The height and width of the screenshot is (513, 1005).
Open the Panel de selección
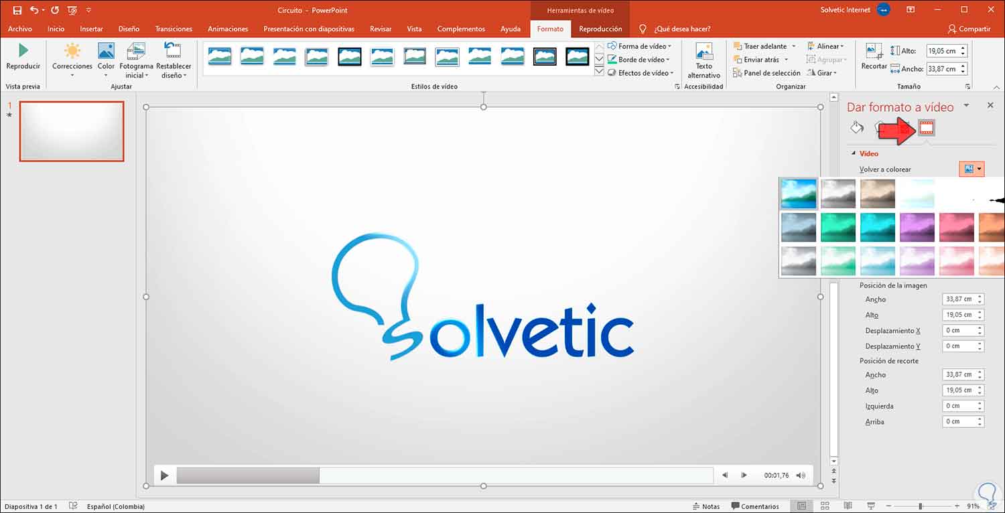[766, 73]
